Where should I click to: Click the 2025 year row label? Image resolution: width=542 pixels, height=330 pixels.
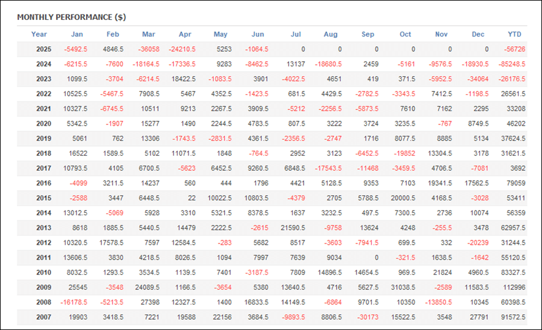(x=43, y=49)
